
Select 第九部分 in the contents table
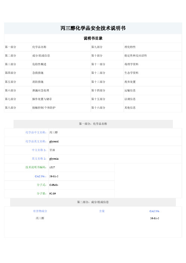[97, 47]
